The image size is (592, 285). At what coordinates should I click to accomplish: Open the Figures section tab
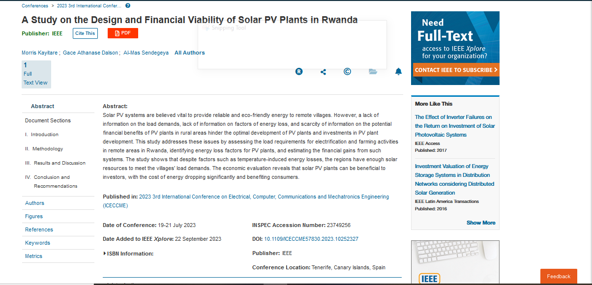click(x=34, y=216)
